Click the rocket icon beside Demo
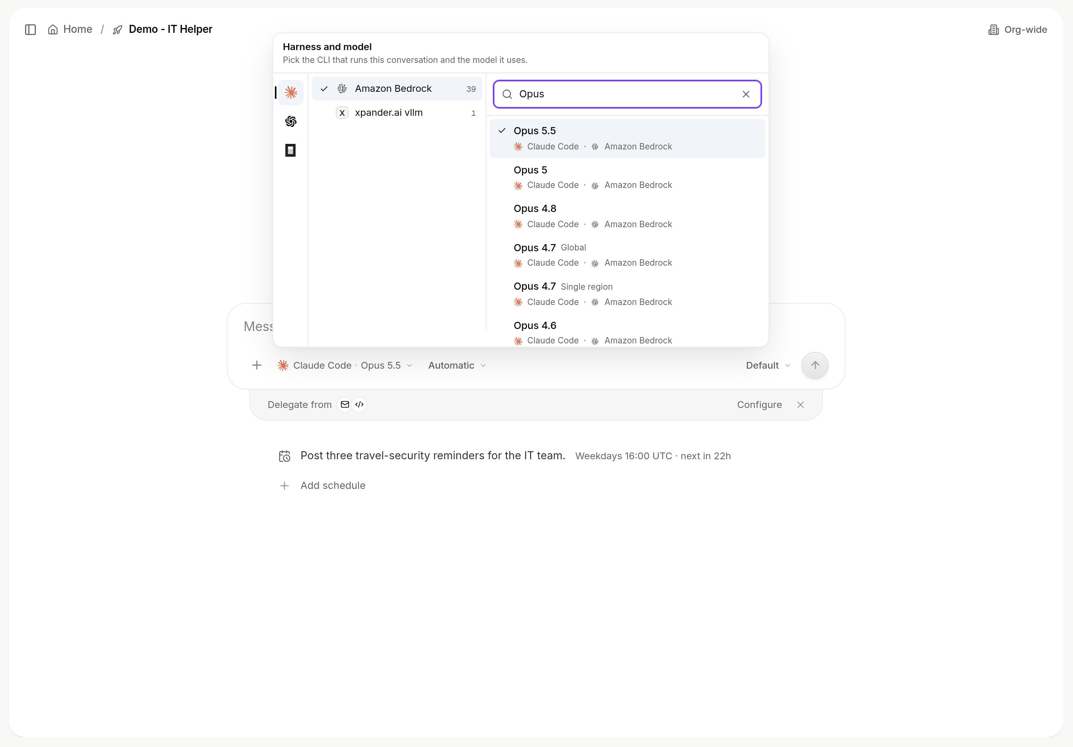 click(x=117, y=30)
